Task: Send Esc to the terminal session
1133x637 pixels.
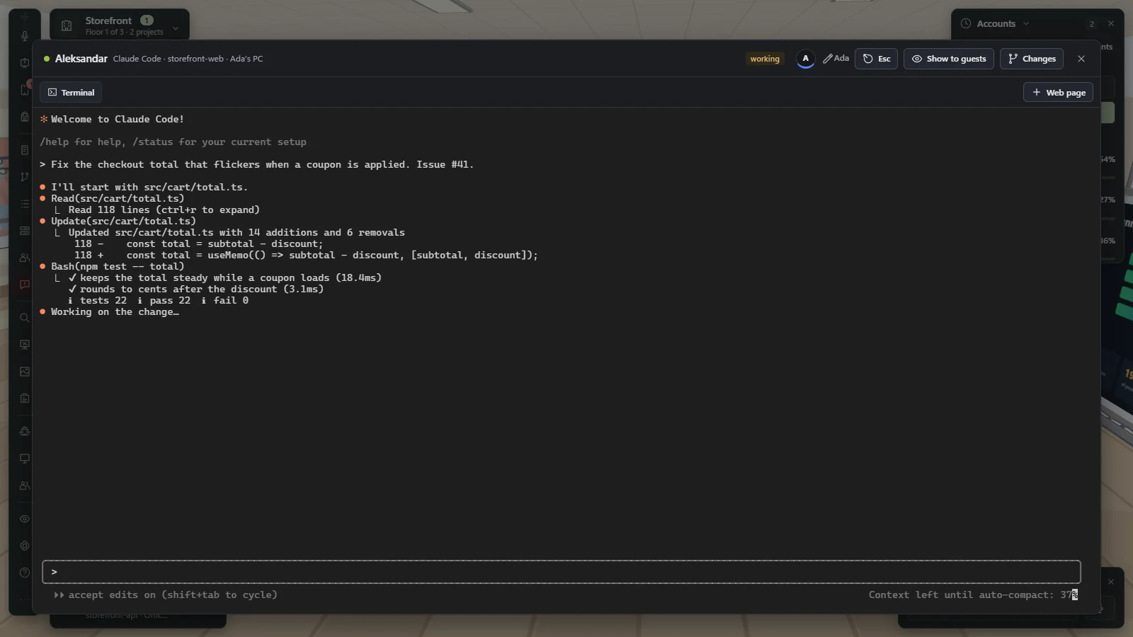Action: 876,59
